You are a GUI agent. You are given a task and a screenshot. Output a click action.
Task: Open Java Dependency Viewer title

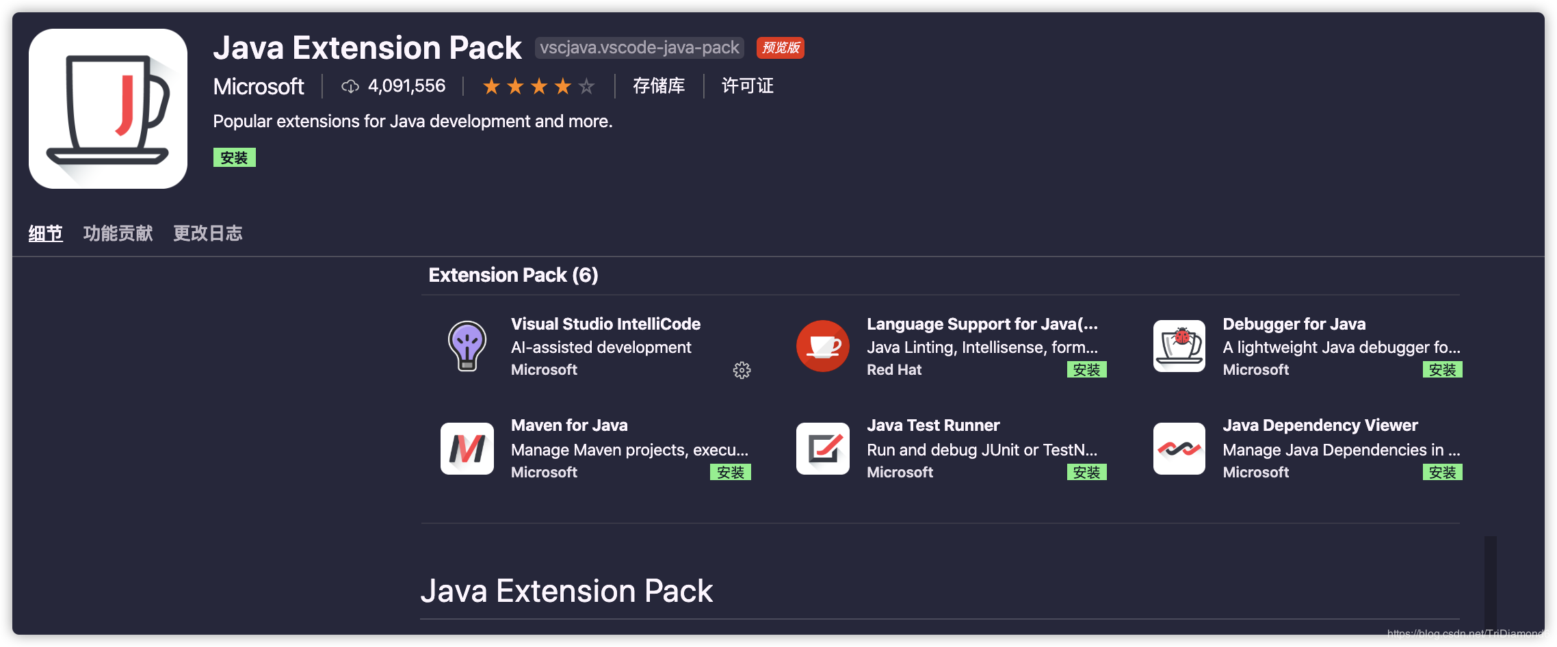click(1320, 425)
